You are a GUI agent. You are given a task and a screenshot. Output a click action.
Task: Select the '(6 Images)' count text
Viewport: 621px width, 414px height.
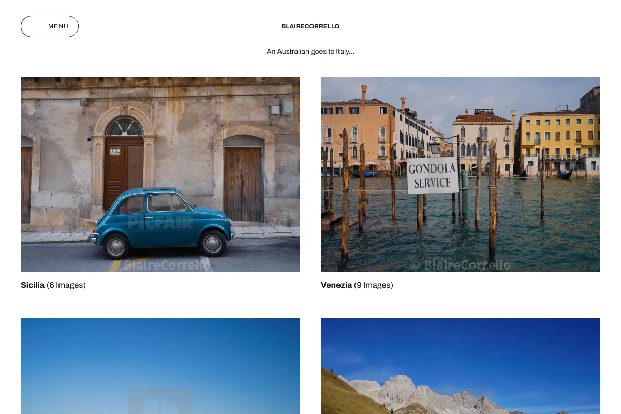click(66, 285)
